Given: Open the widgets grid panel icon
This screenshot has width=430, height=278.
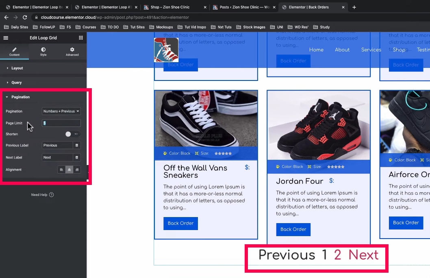Looking at the screenshot, I should [x=81, y=38].
